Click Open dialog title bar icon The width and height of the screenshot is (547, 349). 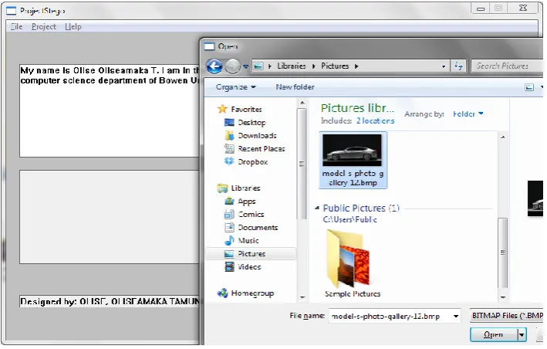[209, 46]
